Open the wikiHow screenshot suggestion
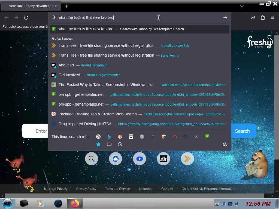The height and width of the screenshot is (209, 279). 139,85
